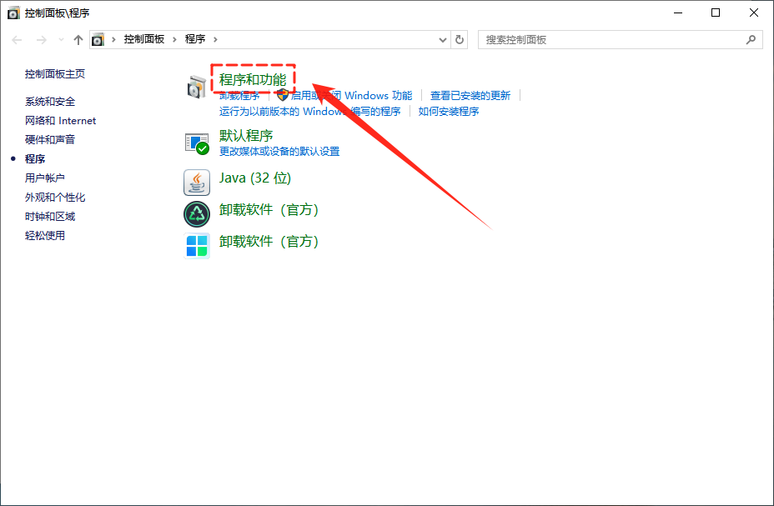Expand the chevron after 控制面板 breadcrumb

[x=175, y=39]
